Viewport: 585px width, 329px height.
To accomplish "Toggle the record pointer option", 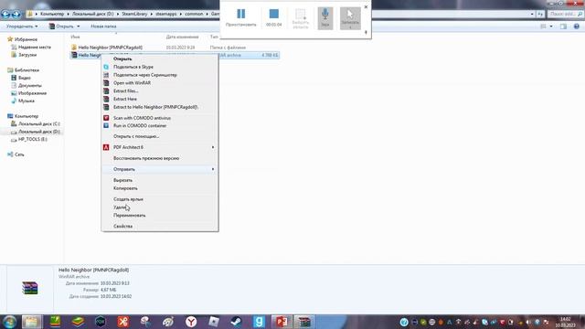I will click(x=350, y=18).
